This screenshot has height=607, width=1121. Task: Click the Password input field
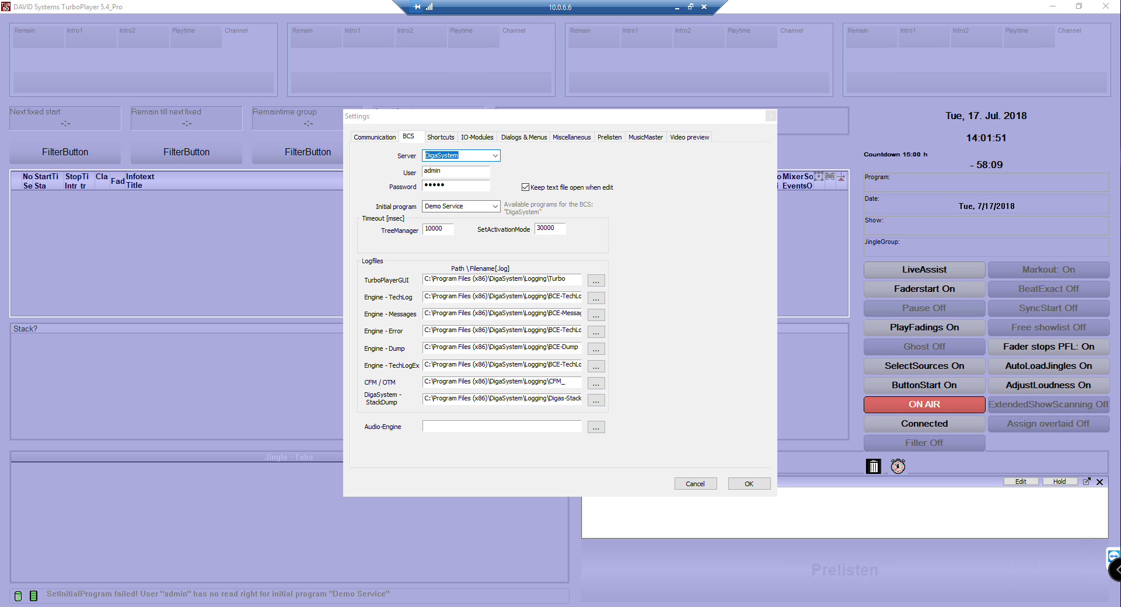pyautogui.click(x=455, y=186)
